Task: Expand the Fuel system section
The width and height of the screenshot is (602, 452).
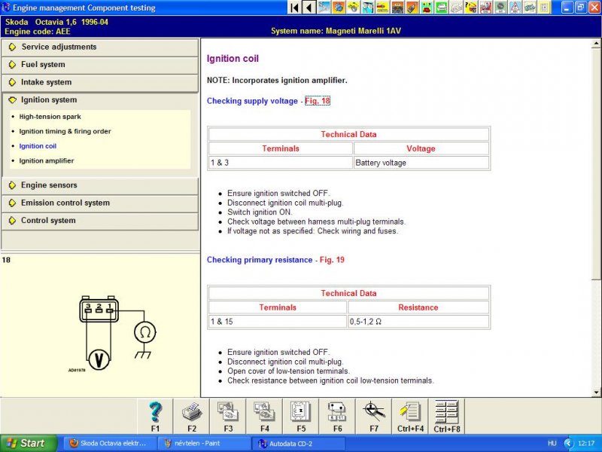Action: (100, 65)
